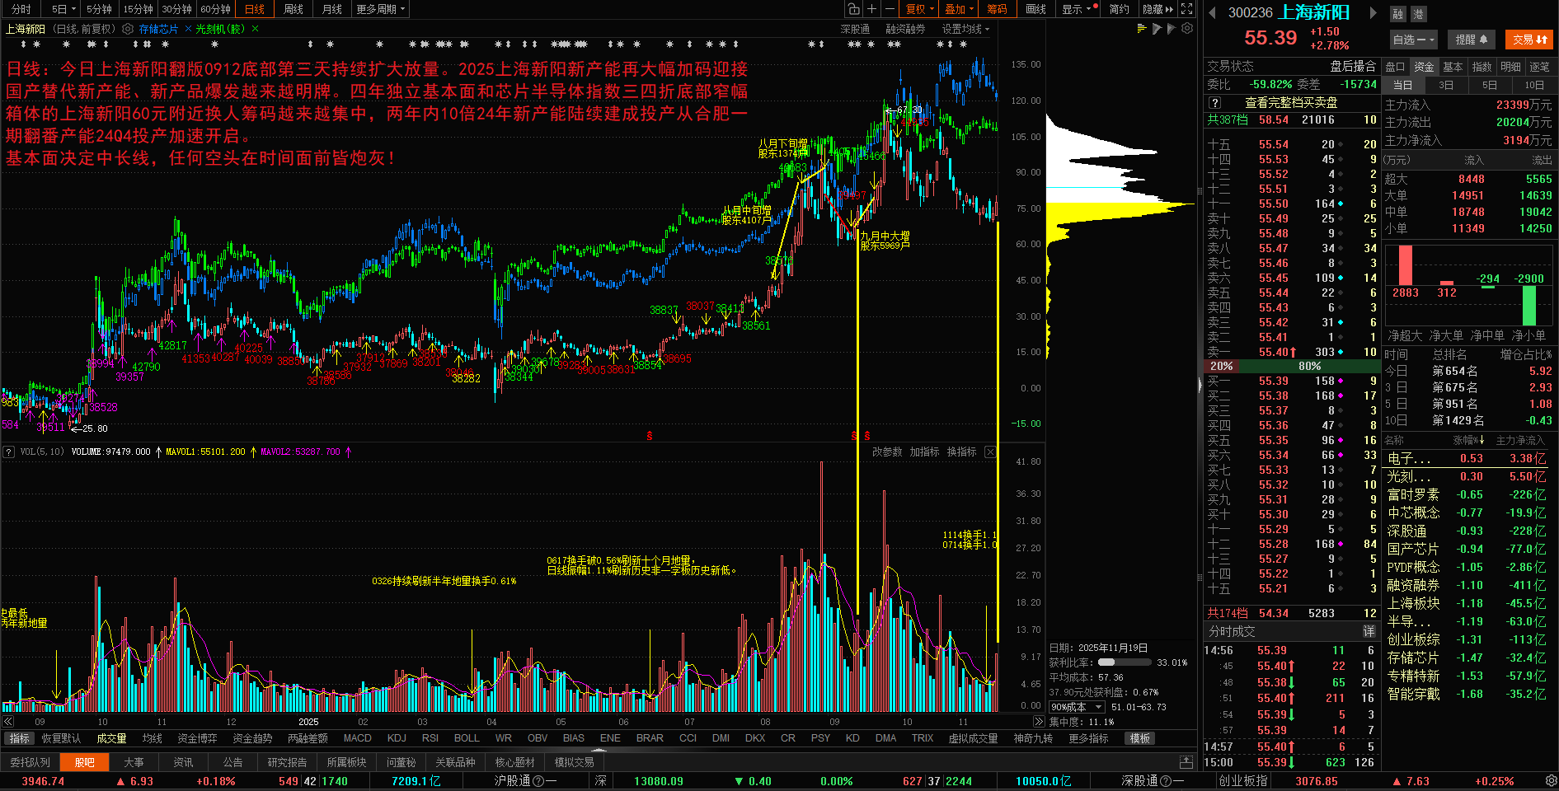Collapse side panel with 隐藏 arrows
The height and width of the screenshot is (791, 1559).
coord(1158,9)
